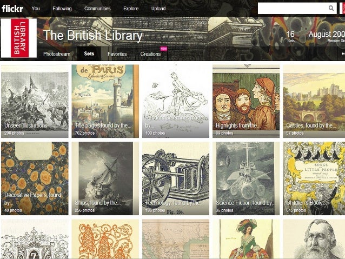The width and height of the screenshot is (345, 259).
Task: Switch to the Favorites tab
Action: click(117, 54)
